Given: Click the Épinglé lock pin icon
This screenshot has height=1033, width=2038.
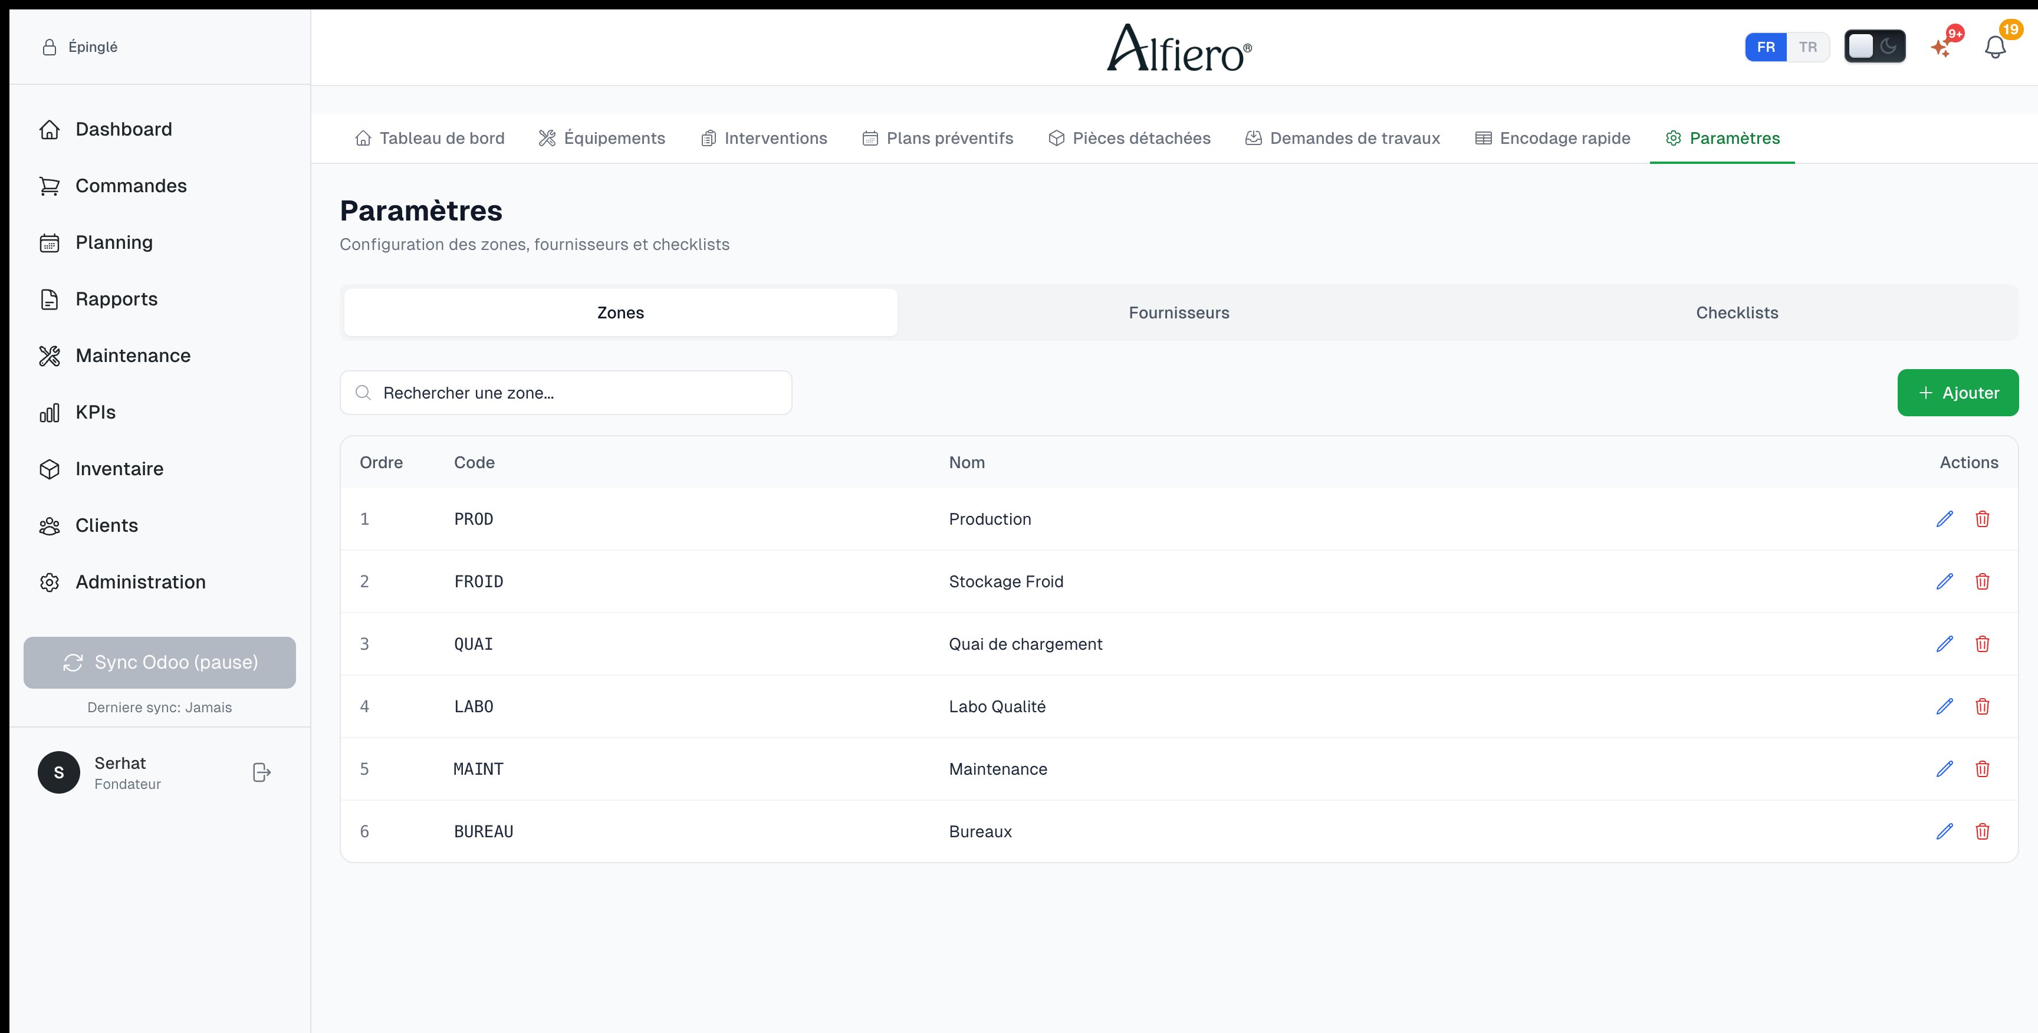Looking at the screenshot, I should tap(49, 47).
